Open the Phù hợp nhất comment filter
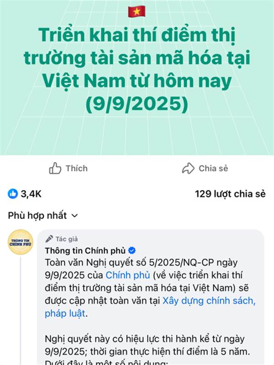The image size is (274, 365). click(43, 215)
